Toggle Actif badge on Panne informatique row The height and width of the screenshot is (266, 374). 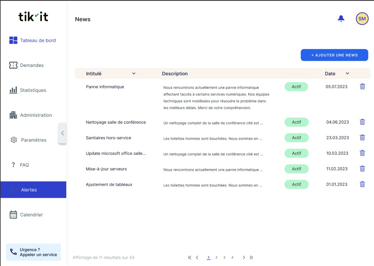(296, 87)
